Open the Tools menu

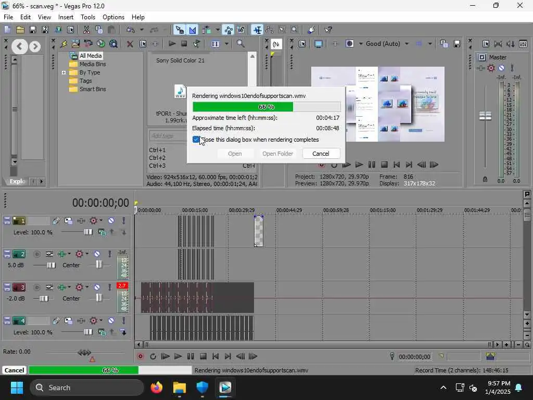point(87,17)
